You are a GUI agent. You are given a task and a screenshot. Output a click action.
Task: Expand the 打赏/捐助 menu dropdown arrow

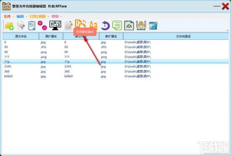pyautogui.click(x=48, y=16)
